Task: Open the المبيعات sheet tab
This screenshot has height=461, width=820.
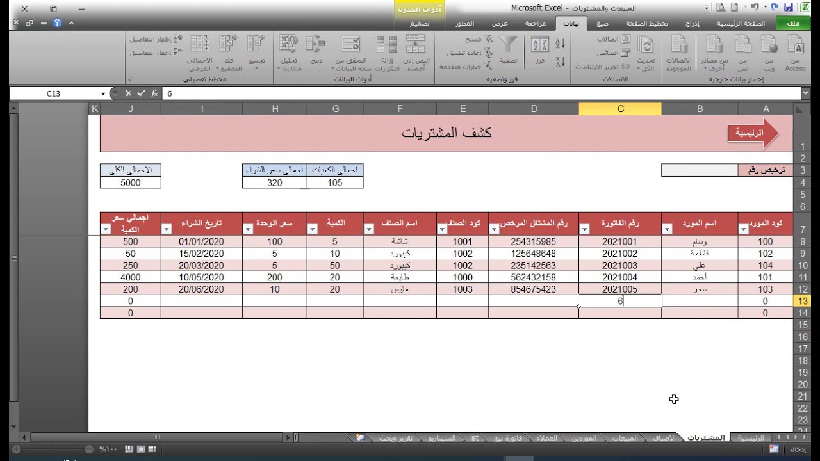Action: [x=625, y=438]
